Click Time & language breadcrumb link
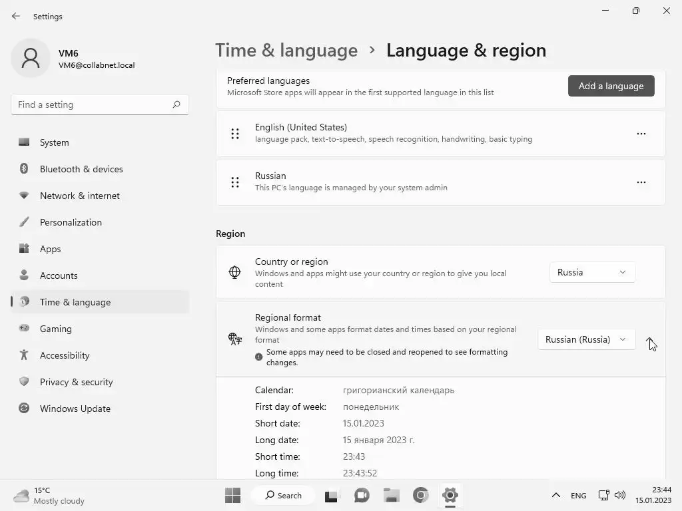This screenshot has height=511, width=682. point(286,51)
